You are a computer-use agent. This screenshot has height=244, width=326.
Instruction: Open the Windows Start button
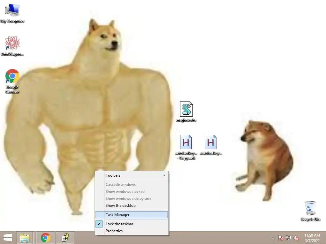click(8, 238)
